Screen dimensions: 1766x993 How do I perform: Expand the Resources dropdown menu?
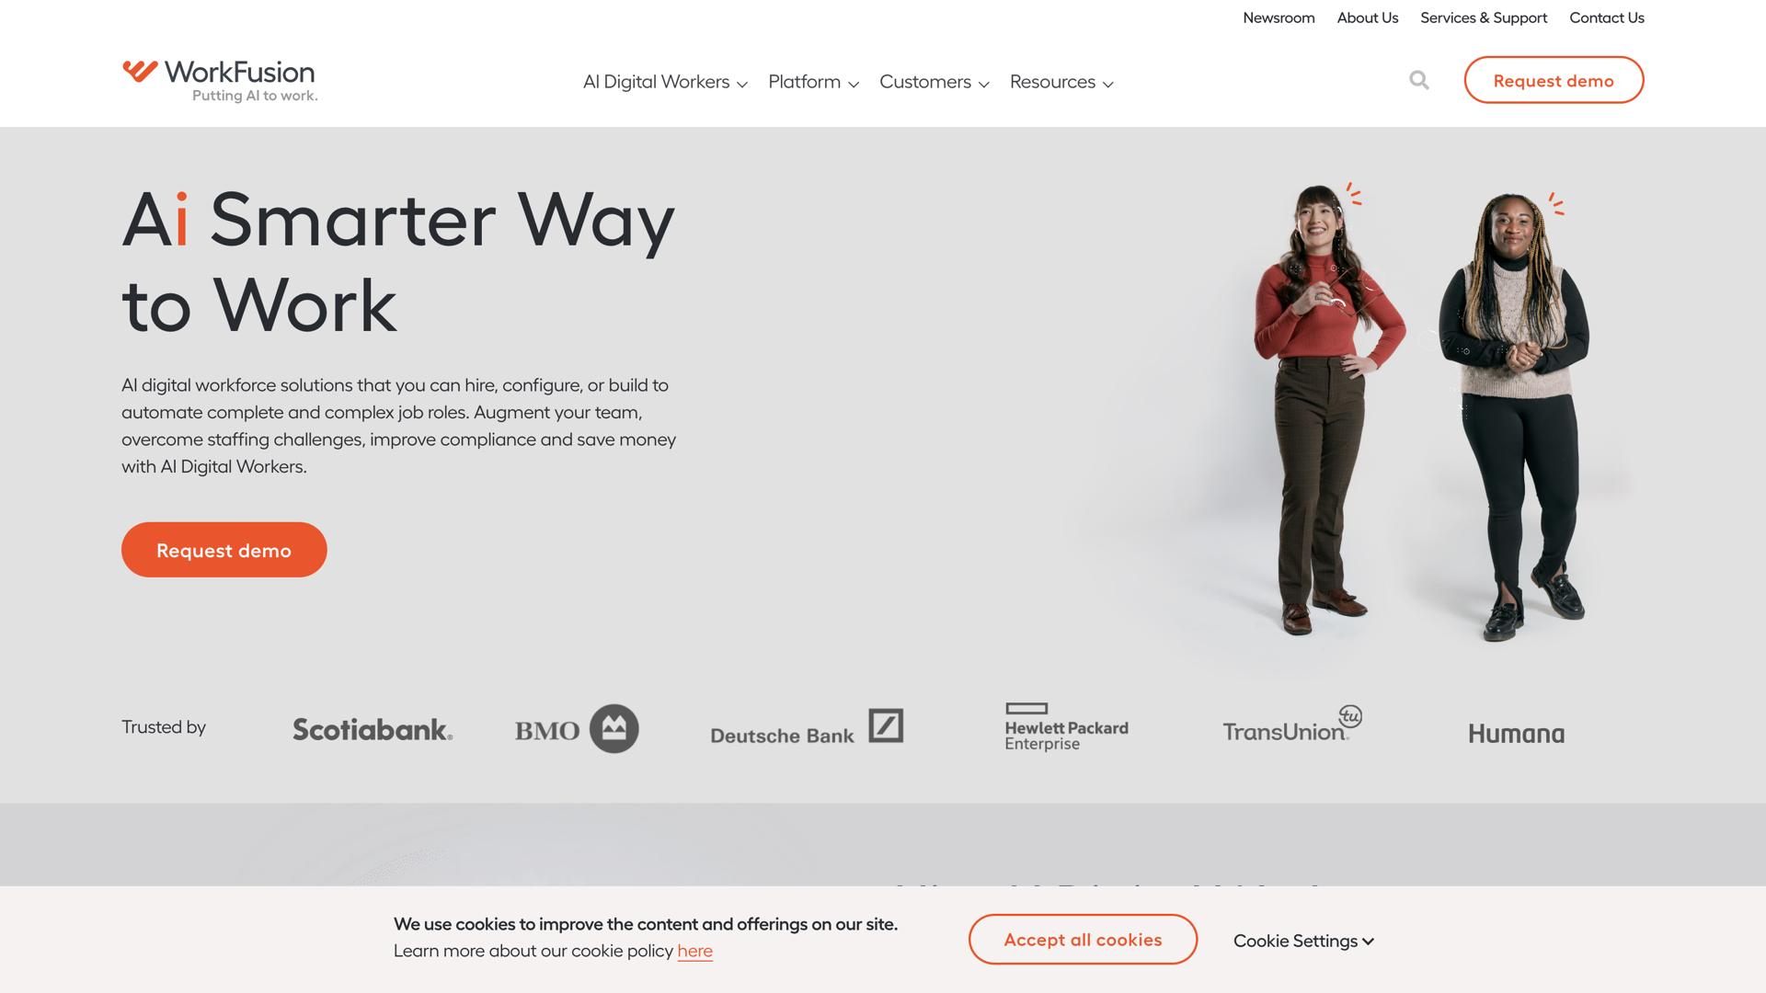click(x=1061, y=82)
